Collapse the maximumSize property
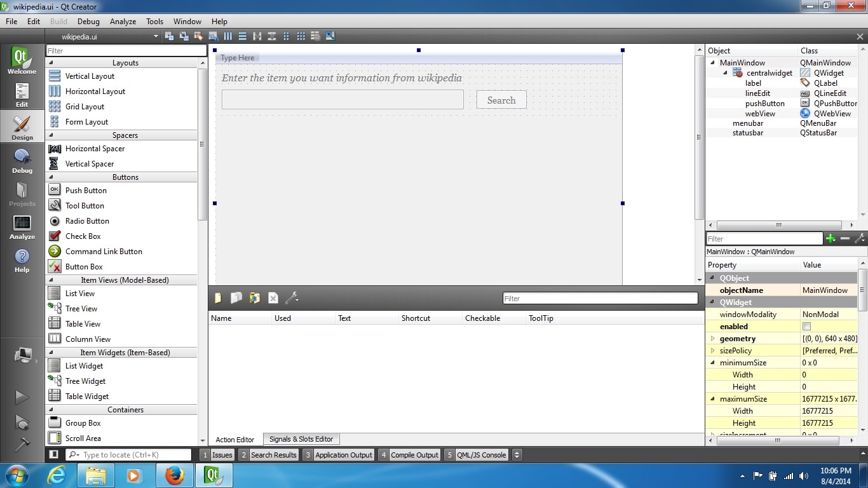Screen dimensions: 868x488 click(713, 399)
